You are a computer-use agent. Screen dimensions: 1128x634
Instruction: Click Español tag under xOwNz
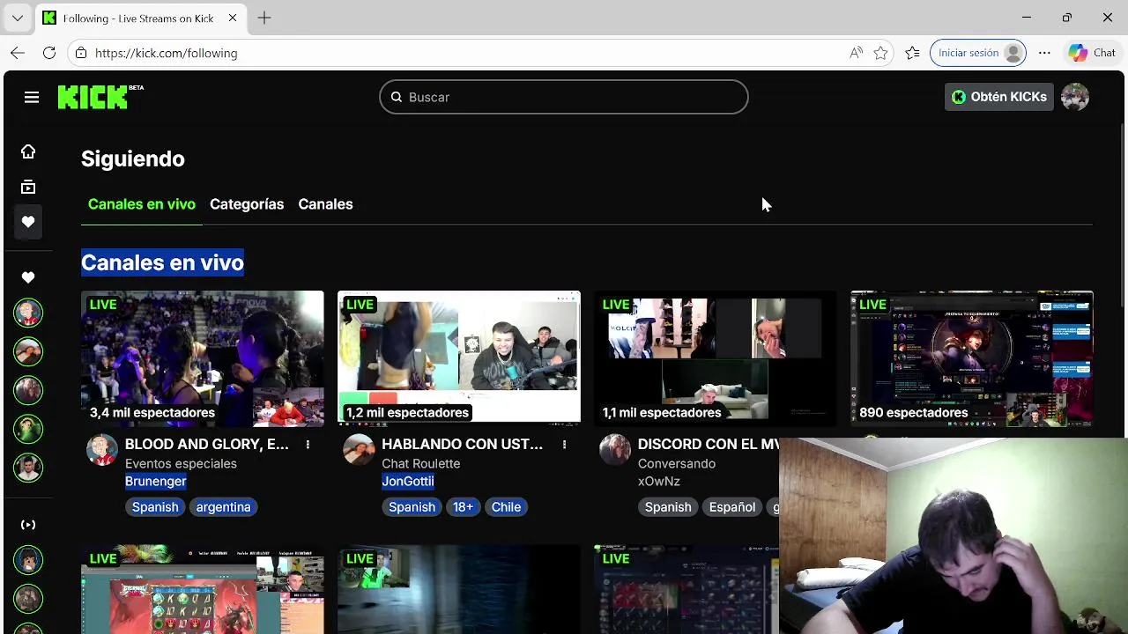click(732, 507)
